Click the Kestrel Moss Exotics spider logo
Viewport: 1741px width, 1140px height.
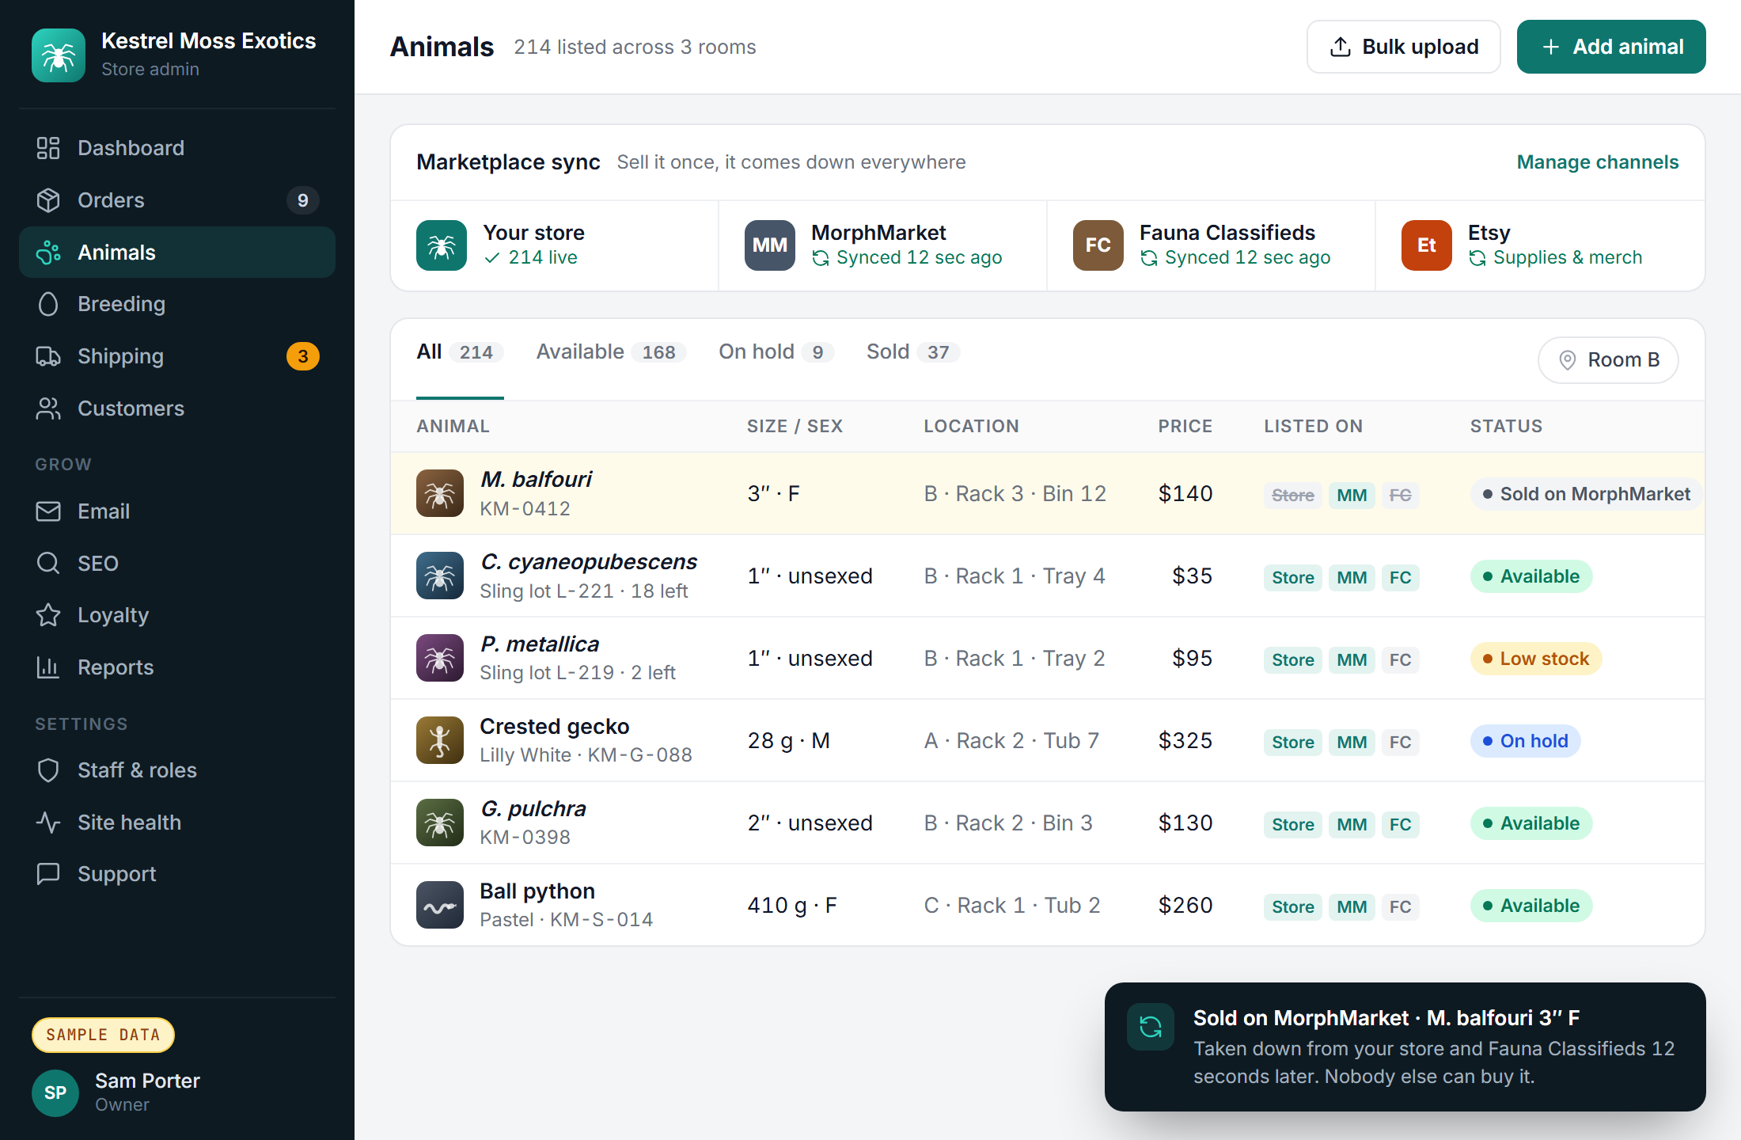[x=59, y=55]
